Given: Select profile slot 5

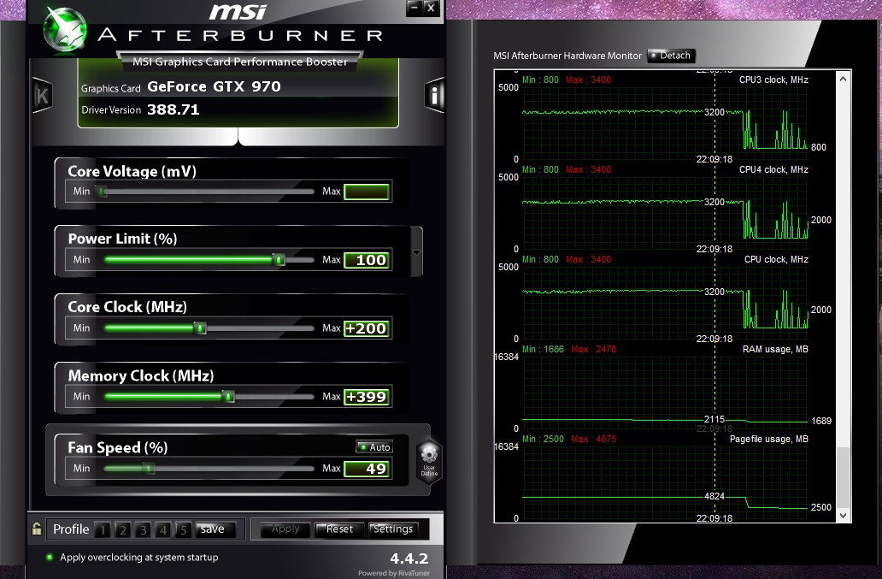Looking at the screenshot, I should coord(183,529).
